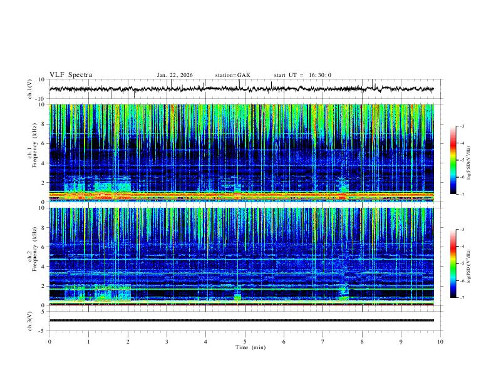Screen dimensions: 496x383
Task: Click time axis tick label "3"
Action: tap(167, 342)
